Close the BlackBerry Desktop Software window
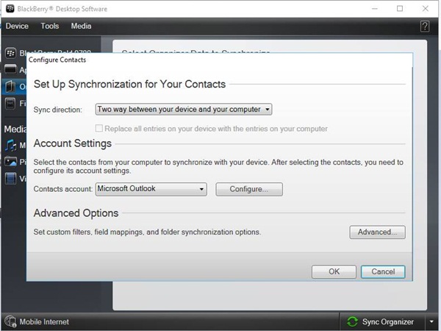This screenshot has height=331, width=441. click(426, 9)
